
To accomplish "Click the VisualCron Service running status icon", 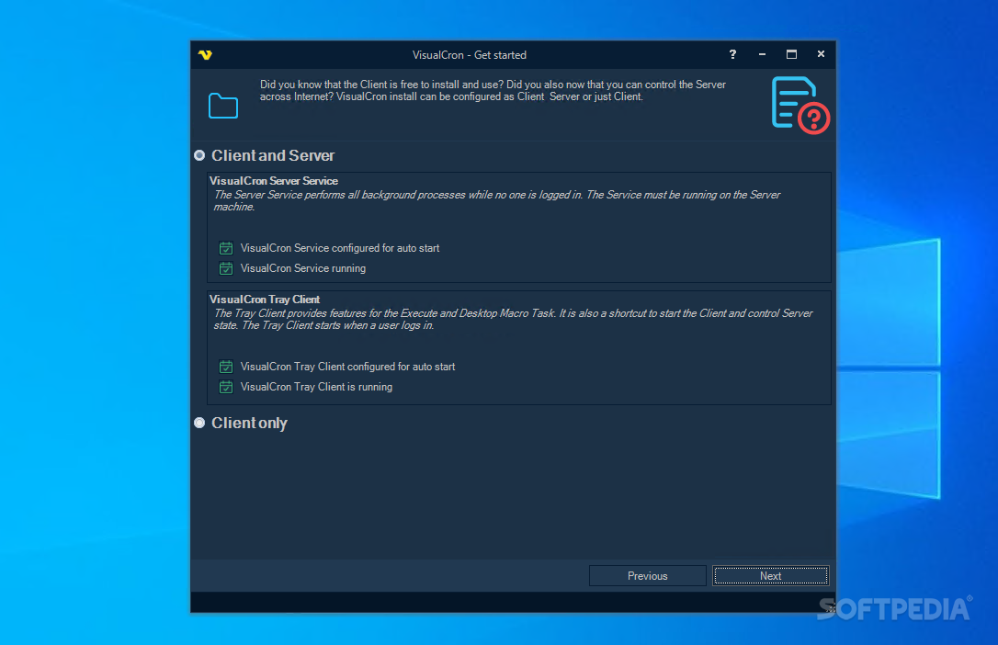I will coord(226,268).
